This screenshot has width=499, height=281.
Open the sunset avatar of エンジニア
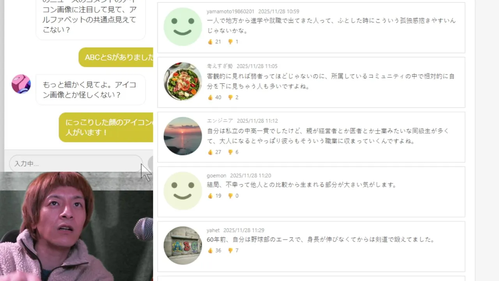[183, 136]
